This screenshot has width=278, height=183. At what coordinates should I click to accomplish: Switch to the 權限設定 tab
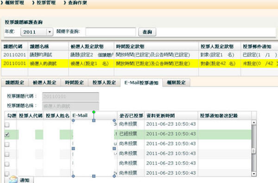(x=176, y=82)
